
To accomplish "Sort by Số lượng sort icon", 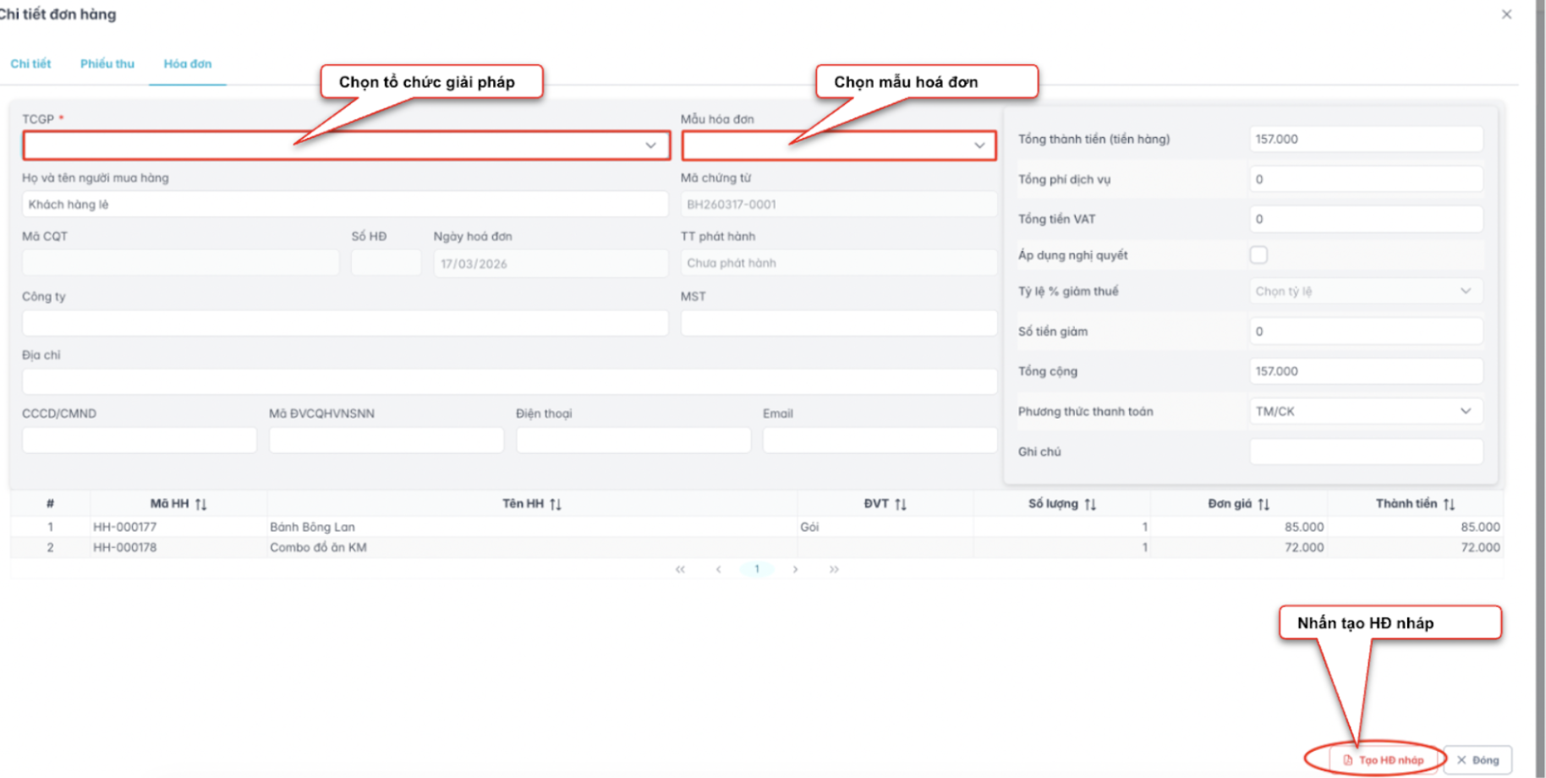I will (x=1090, y=504).
